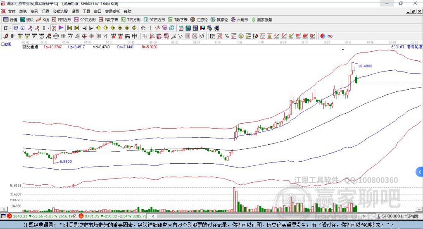This screenshot has width=423, height=229.
Task: Open the 交易委托 menu
Action: [x=112, y=11]
